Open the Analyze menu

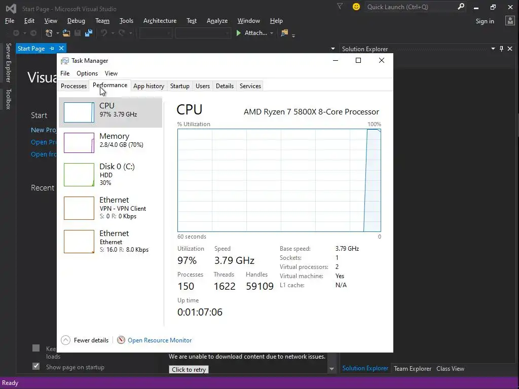[217, 21]
